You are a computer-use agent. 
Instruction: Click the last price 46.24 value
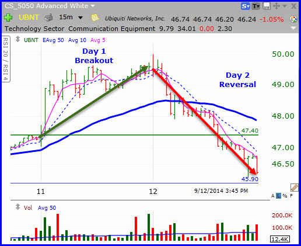tap(247, 19)
